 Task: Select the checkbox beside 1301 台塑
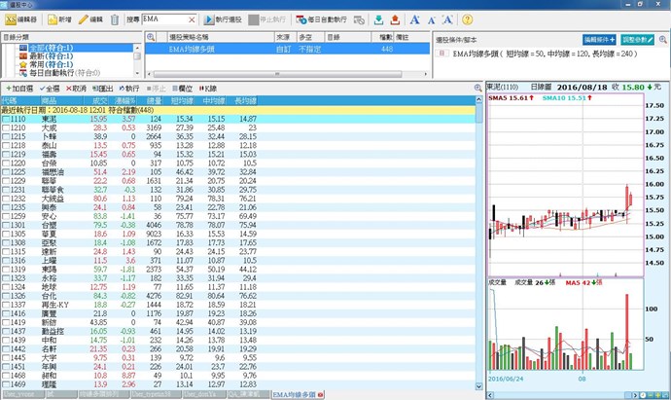pos(6,223)
